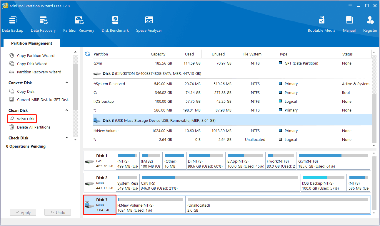Click the Partition Recovery Wizard icon
Image resolution: width=380 pixels, height=226 pixels.
[x=12, y=72]
